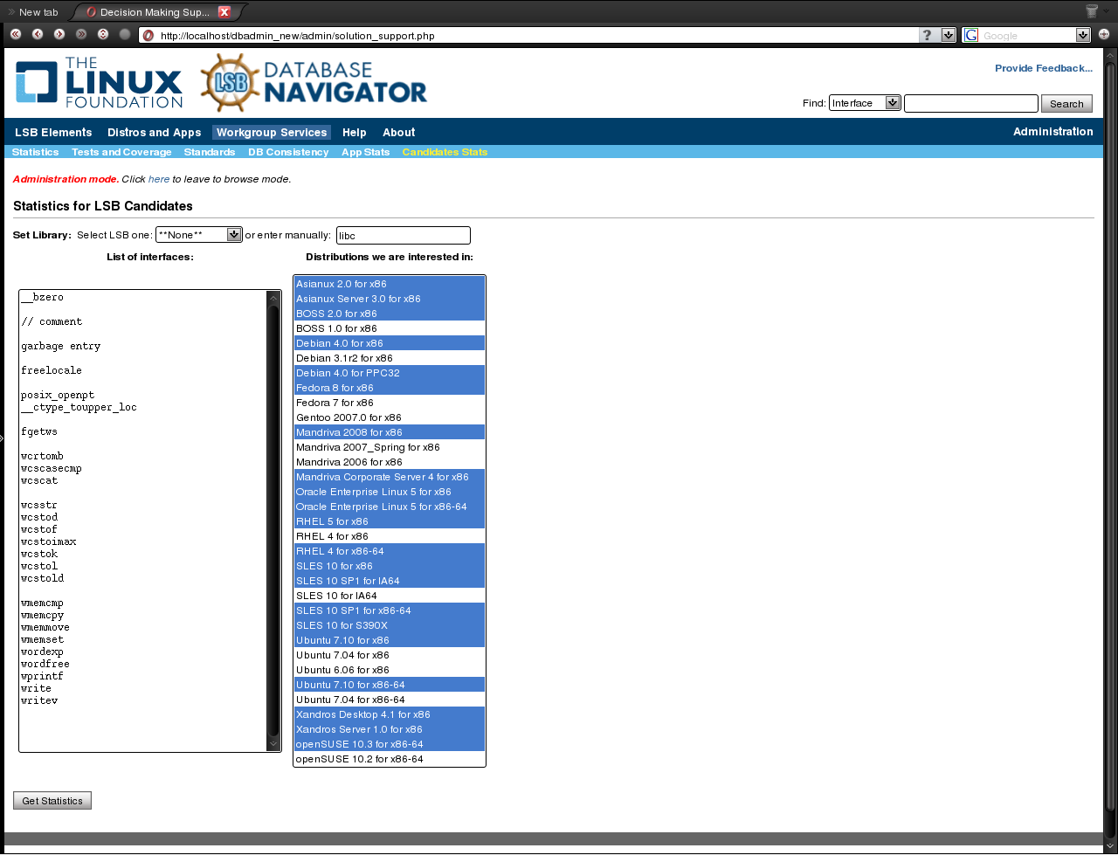Open the Select LSB library dropdown
Image resolution: width=1118 pixels, height=855 pixels.
(198, 235)
